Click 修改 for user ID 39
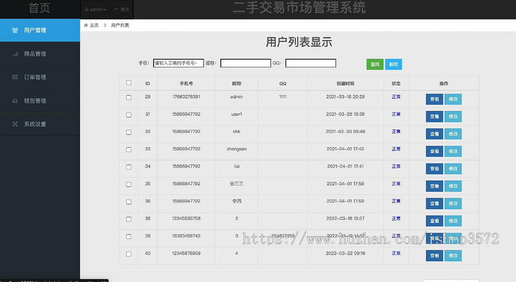The height and width of the screenshot is (282, 516). (453, 238)
